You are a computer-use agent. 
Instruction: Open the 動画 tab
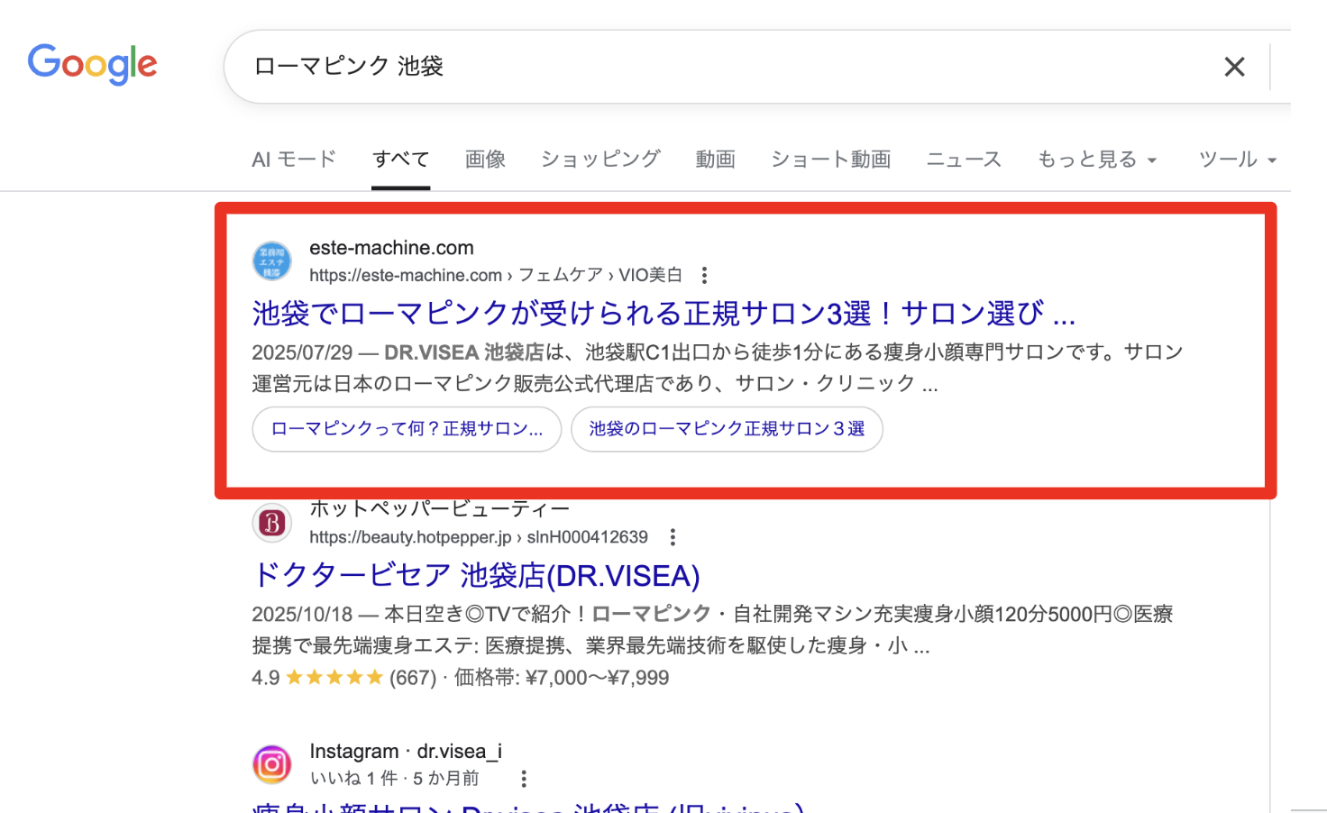pyautogui.click(x=715, y=160)
